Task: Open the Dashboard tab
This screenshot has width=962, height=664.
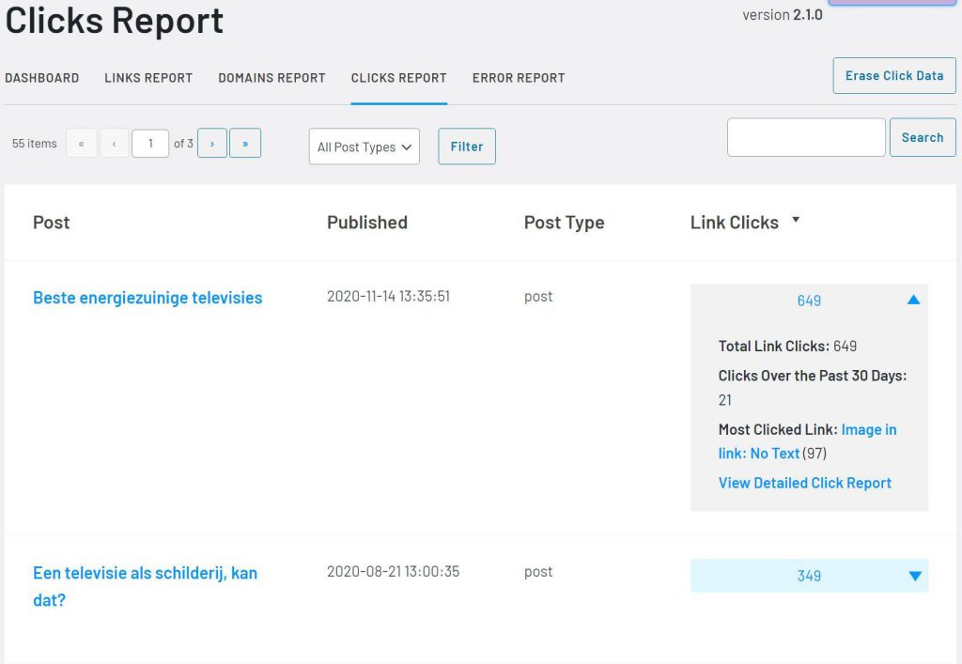Action: (41, 78)
